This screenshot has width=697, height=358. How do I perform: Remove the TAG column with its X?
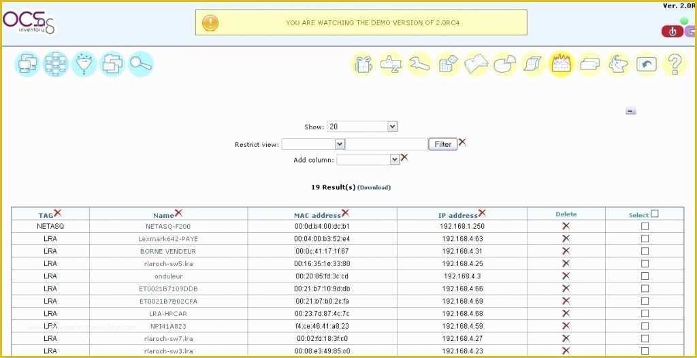click(57, 213)
